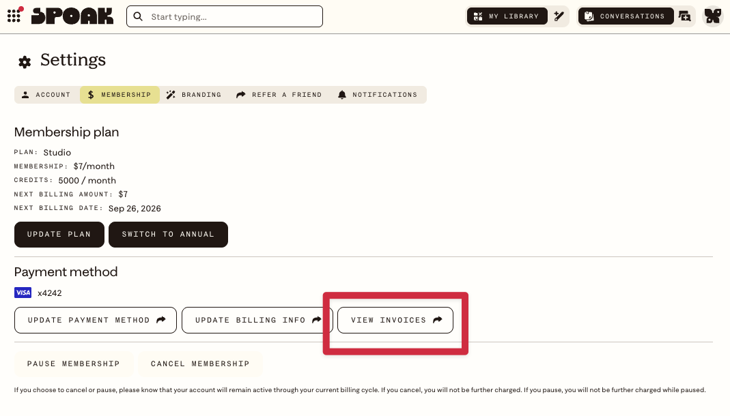Image resolution: width=730 pixels, height=416 pixels.
Task: Click Switch to Annual
Action: [x=168, y=235]
